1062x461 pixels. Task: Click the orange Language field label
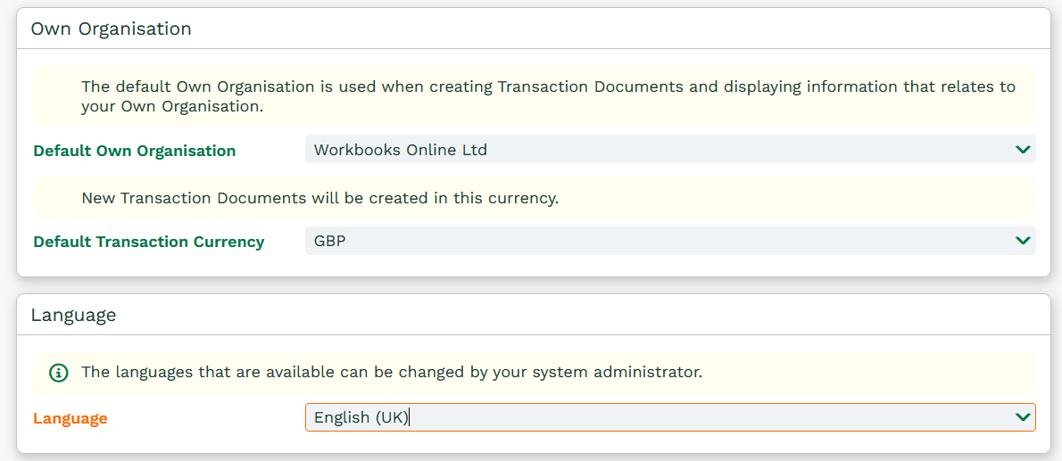[x=70, y=418]
